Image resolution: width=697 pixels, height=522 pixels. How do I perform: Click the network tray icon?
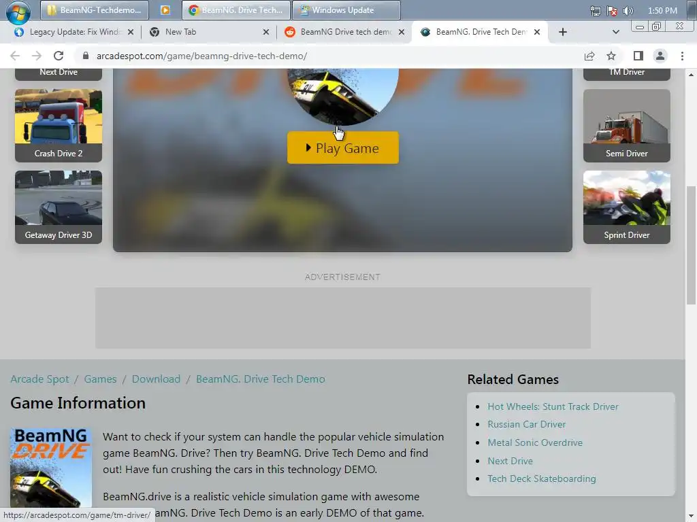(595, 11)
